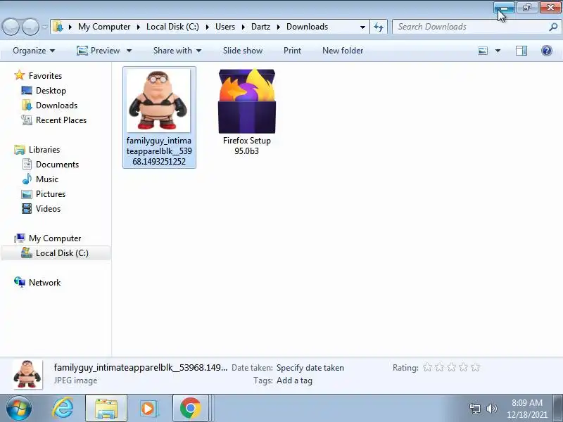Open the Pictures library
Image resolution: width=563 pixels, height=422 pixels.
[50, 194]
